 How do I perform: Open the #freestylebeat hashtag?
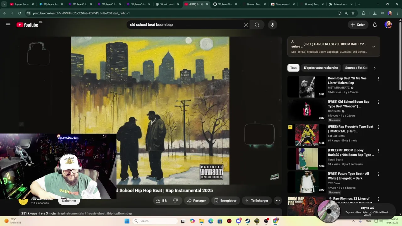click(95, 213)
